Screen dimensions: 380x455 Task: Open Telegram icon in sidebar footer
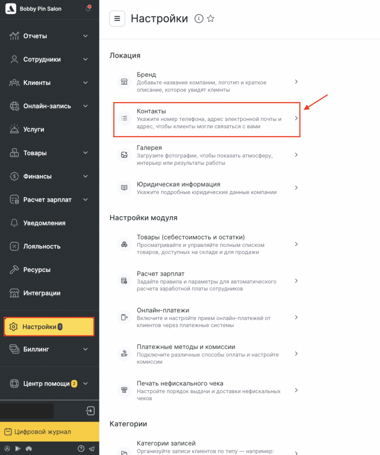point(92,449)
